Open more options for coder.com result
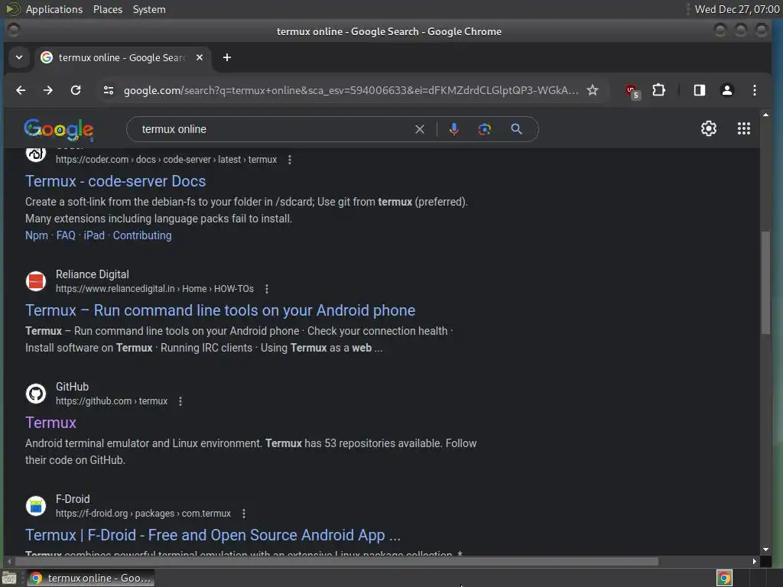The height and width of the screenshot is (587, 783). tap(290, 160)
